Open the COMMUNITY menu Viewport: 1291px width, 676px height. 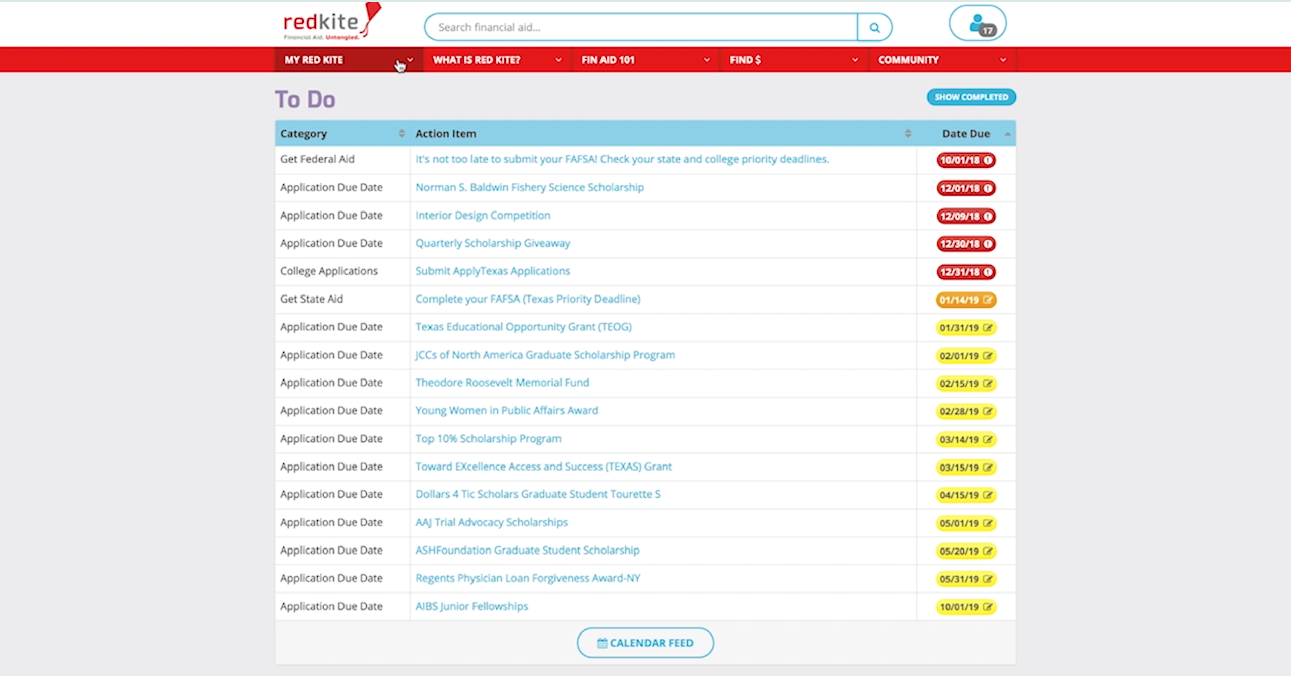coord(942,60)
